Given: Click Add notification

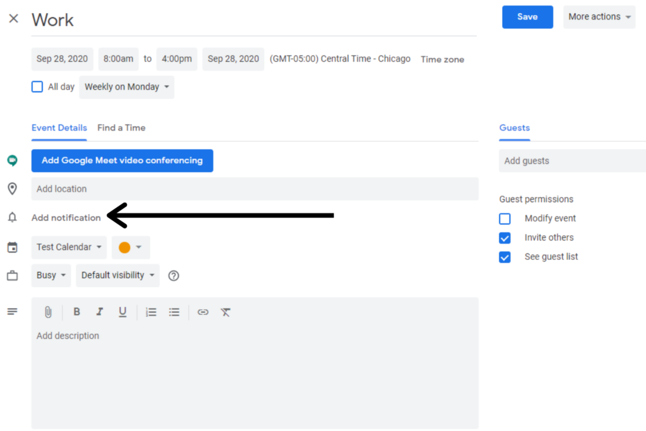Looking at the screenshot, I should click(66, 218).
